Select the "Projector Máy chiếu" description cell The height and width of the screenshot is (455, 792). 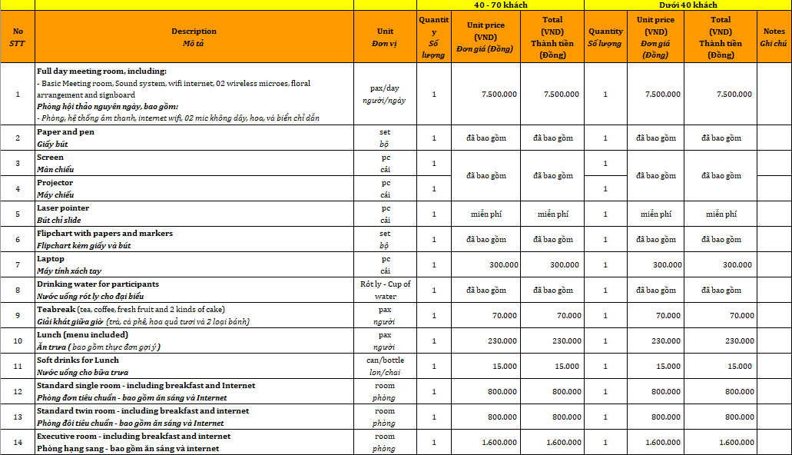click(x=194, y=188)
